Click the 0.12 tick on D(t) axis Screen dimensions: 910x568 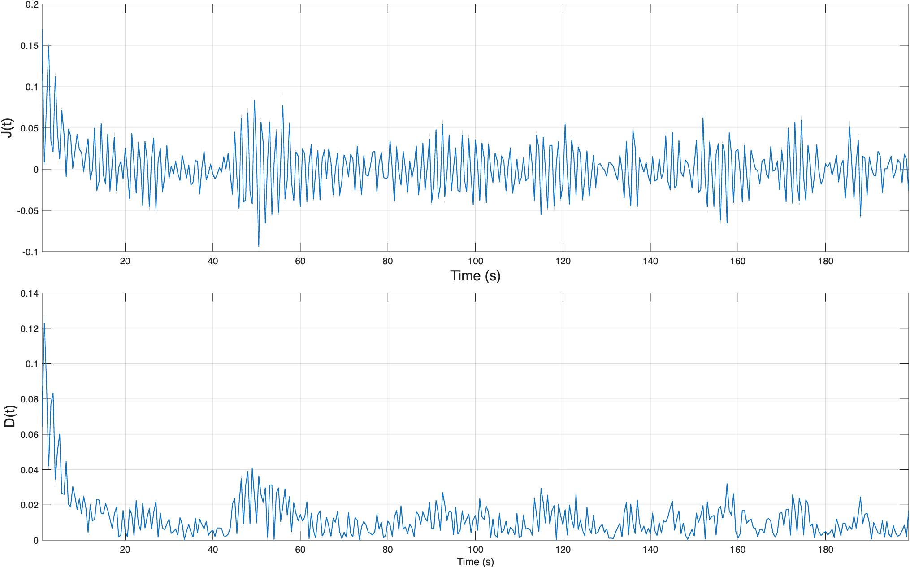pos(30,329)
